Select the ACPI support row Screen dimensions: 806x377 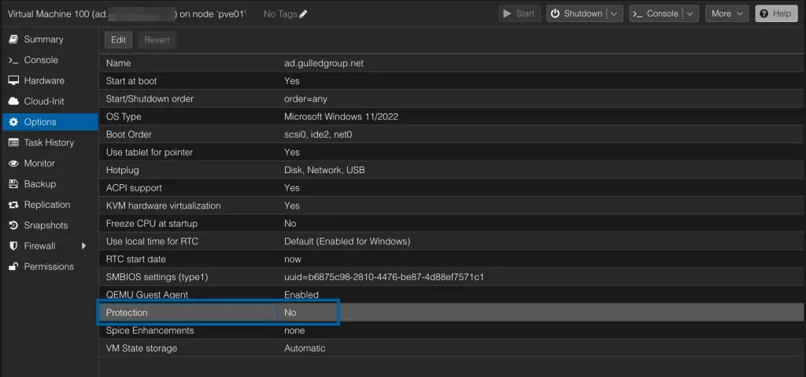point(452,188)
